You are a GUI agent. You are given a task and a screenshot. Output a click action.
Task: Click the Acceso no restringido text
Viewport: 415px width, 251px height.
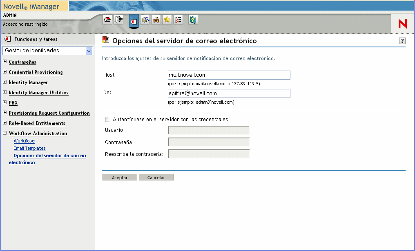[25, 24]
